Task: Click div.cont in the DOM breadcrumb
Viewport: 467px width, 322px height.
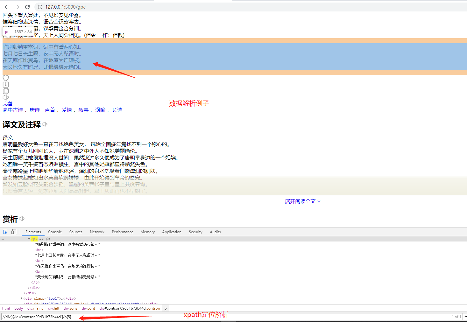Action: (88, 308)
